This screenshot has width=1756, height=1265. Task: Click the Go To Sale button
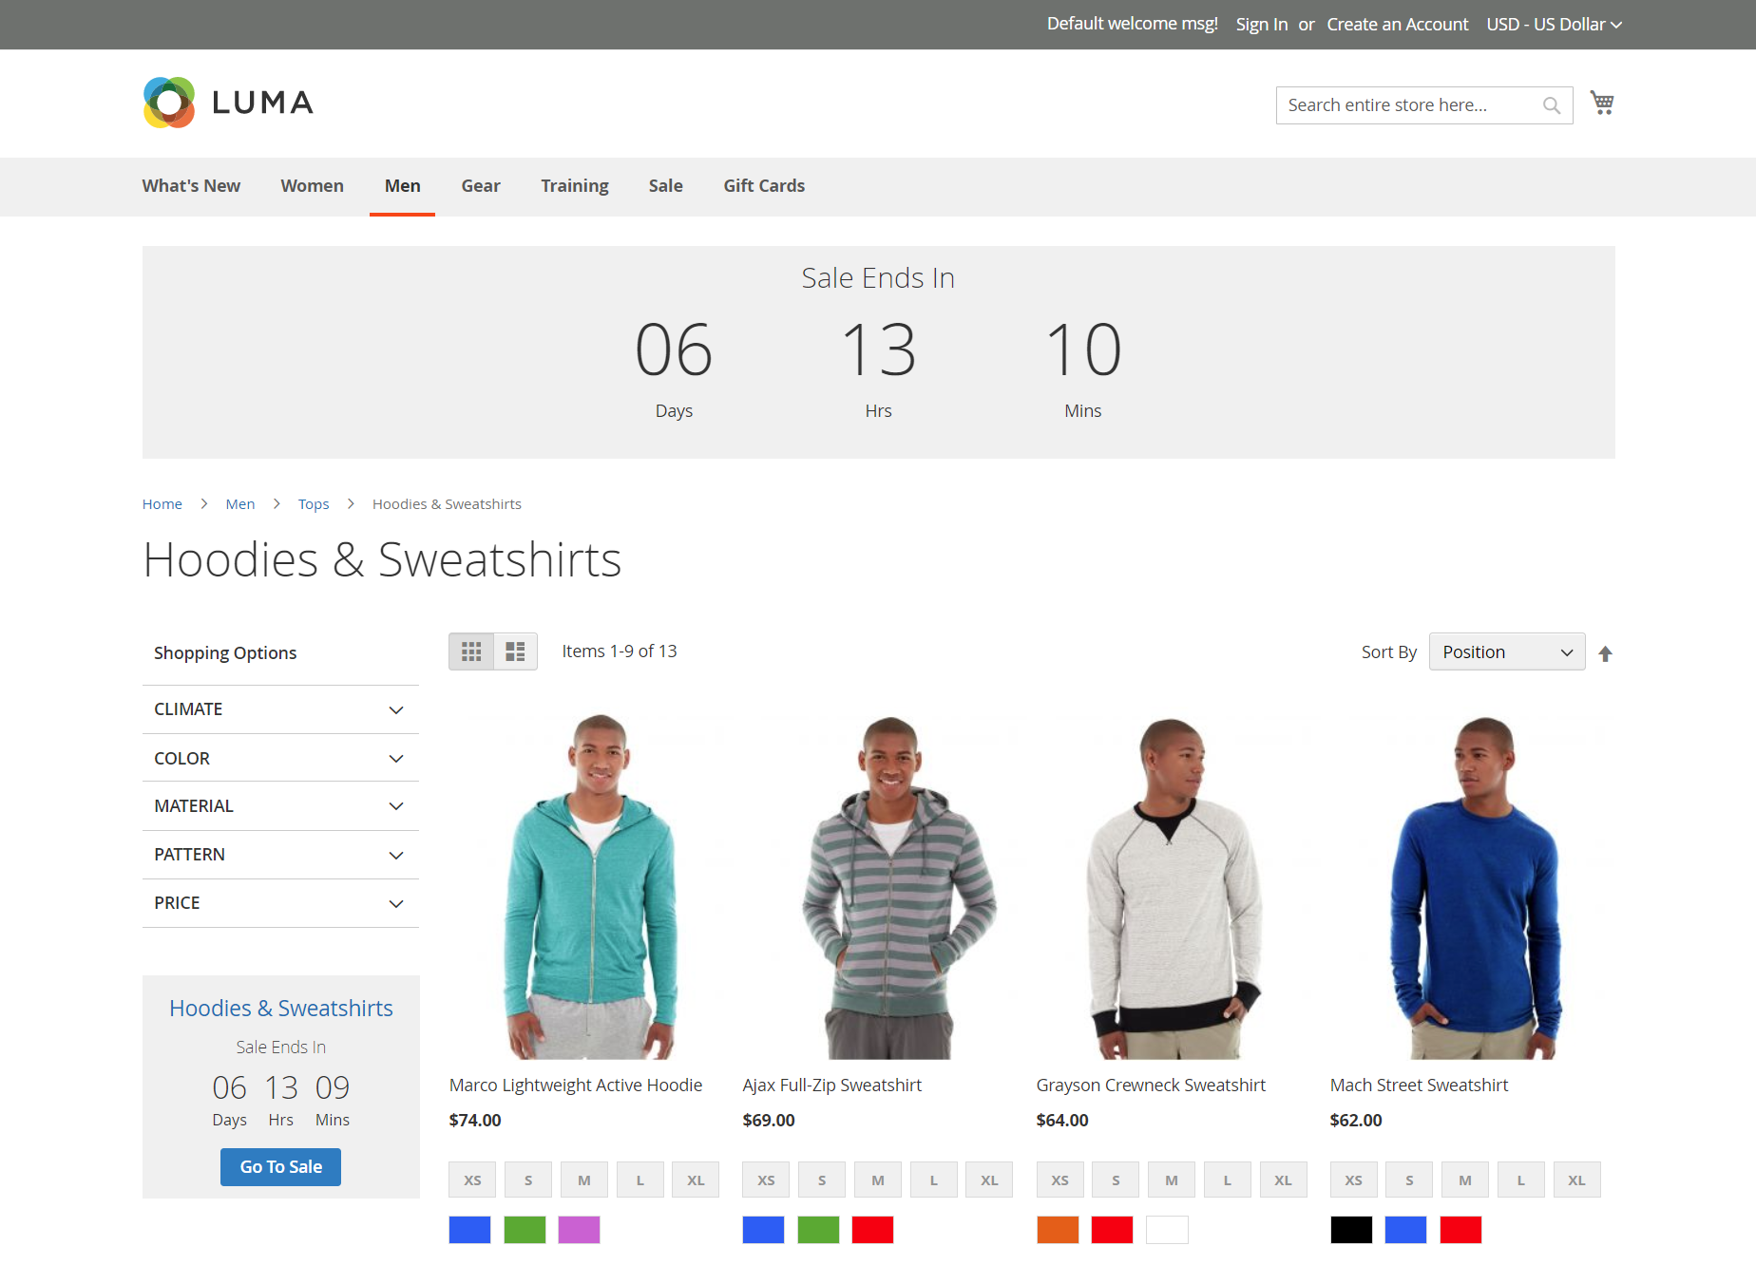(280, 1167)
